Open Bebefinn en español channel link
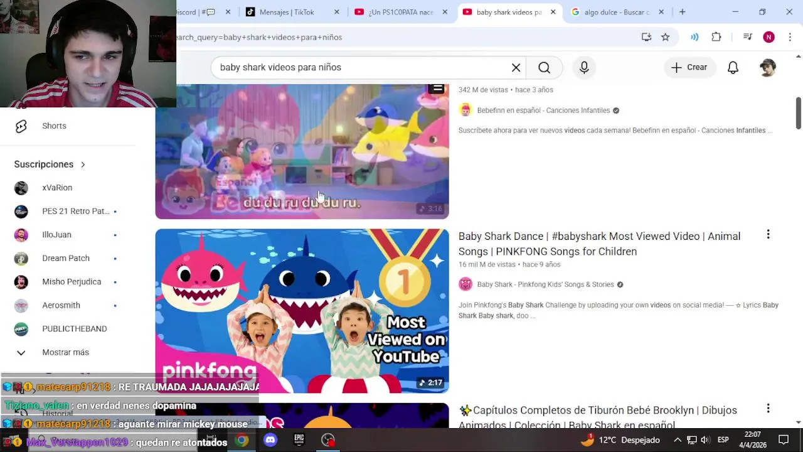 tap(543, 110)
